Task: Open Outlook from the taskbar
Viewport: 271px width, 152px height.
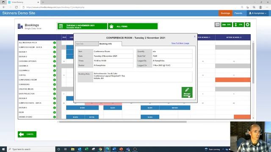Action: click(x=80, y=149)
